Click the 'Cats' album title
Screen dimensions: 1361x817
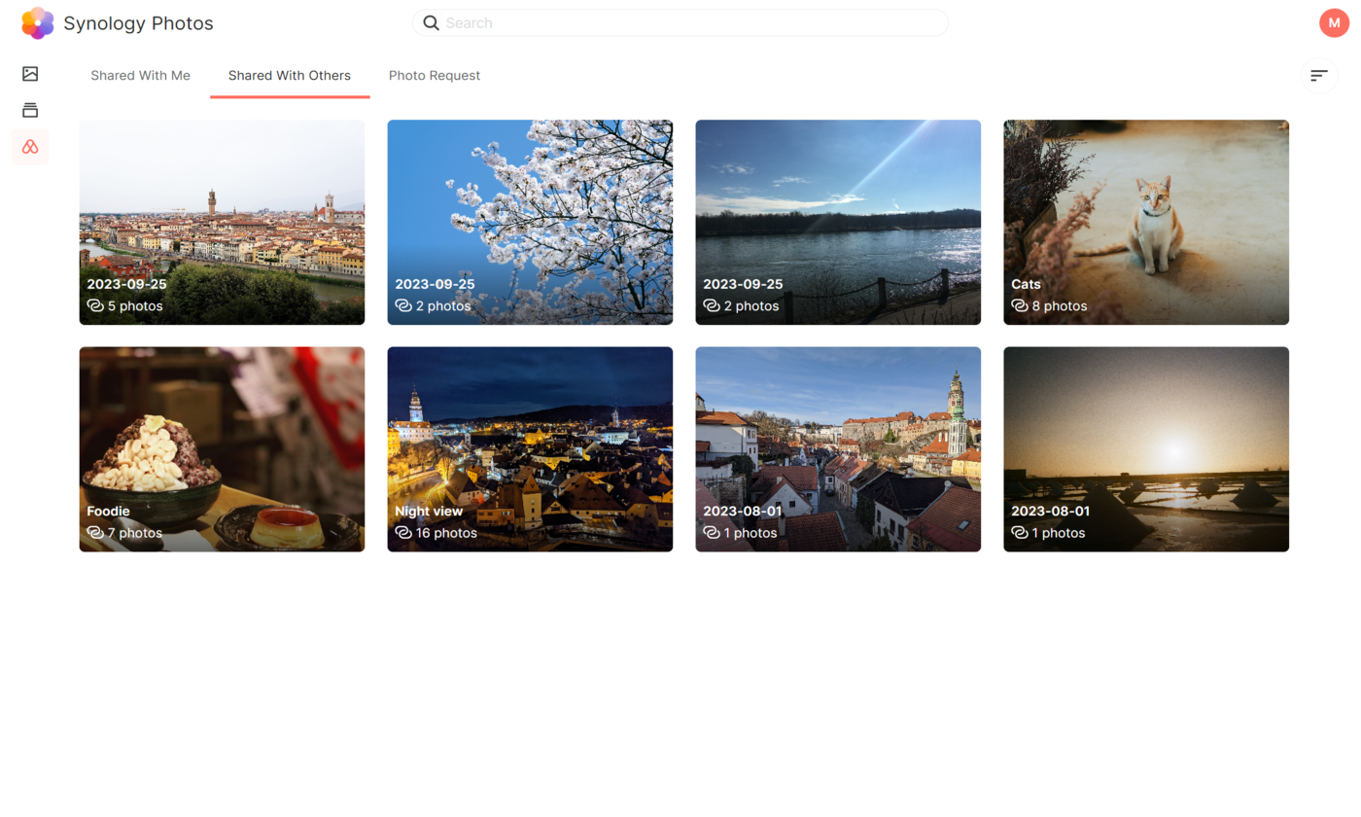coord(1026,284)
